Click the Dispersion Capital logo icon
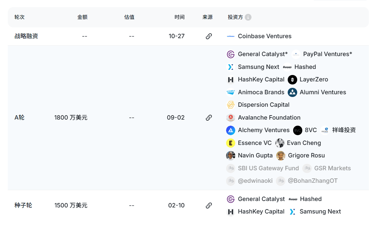The width and height of the screenshot is (372, 226). pyautogui.click(x=231, y=105)
